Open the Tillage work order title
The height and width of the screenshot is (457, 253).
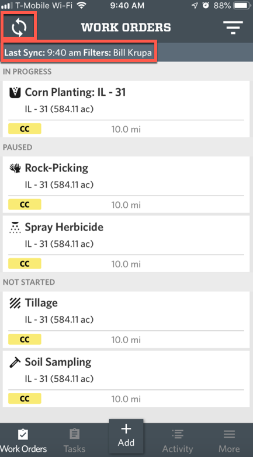pos(41,303)
